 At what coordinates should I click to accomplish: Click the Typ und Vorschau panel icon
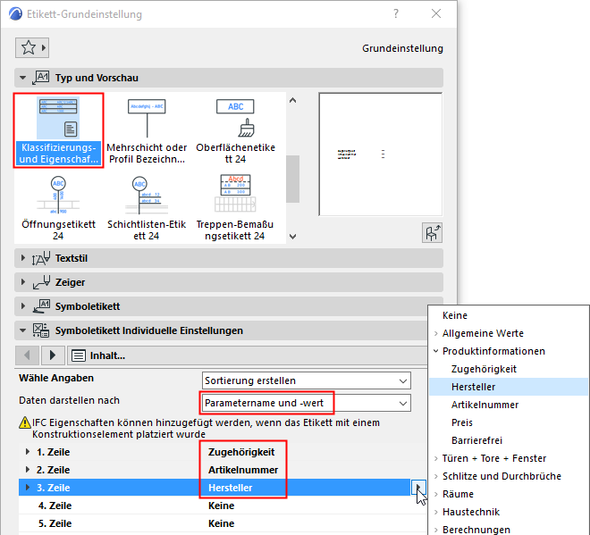[40, 78]
